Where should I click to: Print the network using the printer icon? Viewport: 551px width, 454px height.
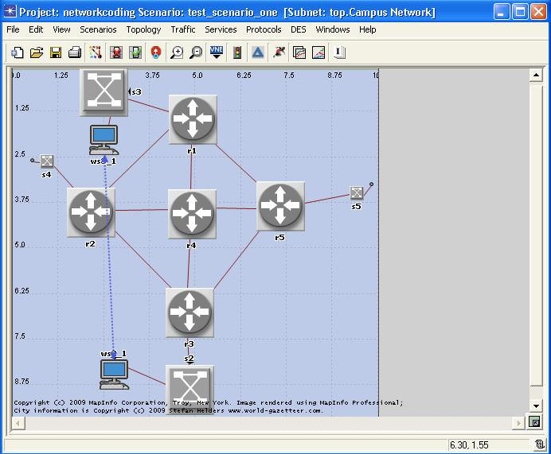tap(75, 52)
